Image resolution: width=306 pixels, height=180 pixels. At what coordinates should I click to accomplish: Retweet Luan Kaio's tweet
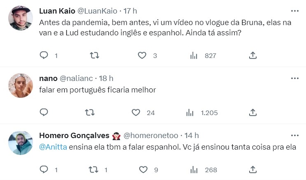94,55
